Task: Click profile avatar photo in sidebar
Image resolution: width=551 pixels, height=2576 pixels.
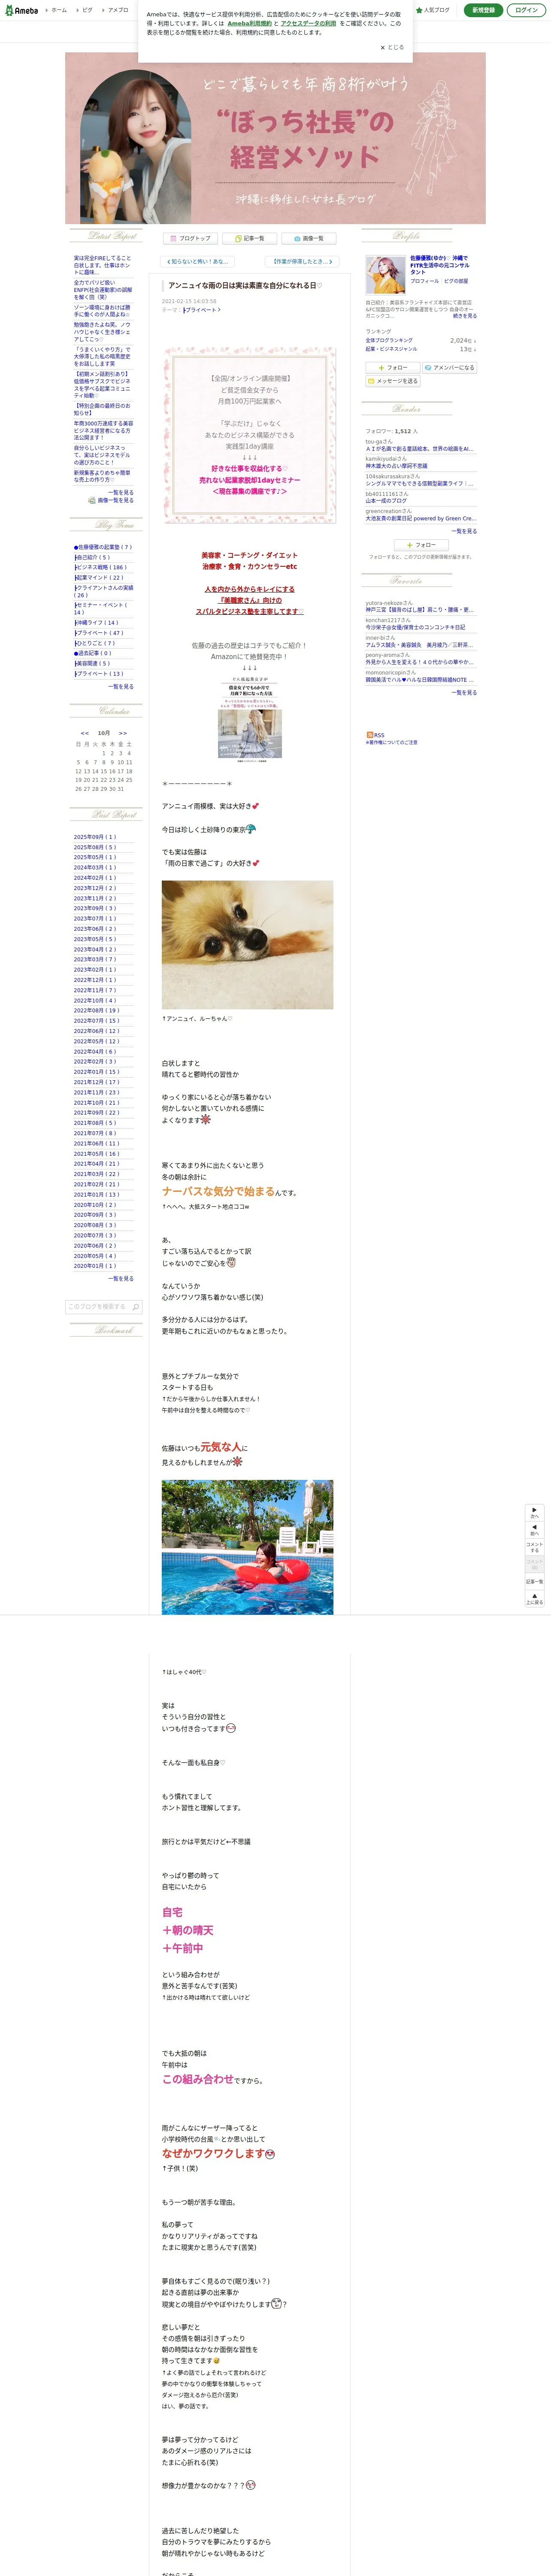Action: pos(385,275)
